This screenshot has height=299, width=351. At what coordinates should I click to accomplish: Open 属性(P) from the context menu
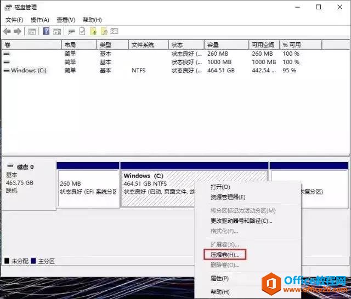(219, 278)
